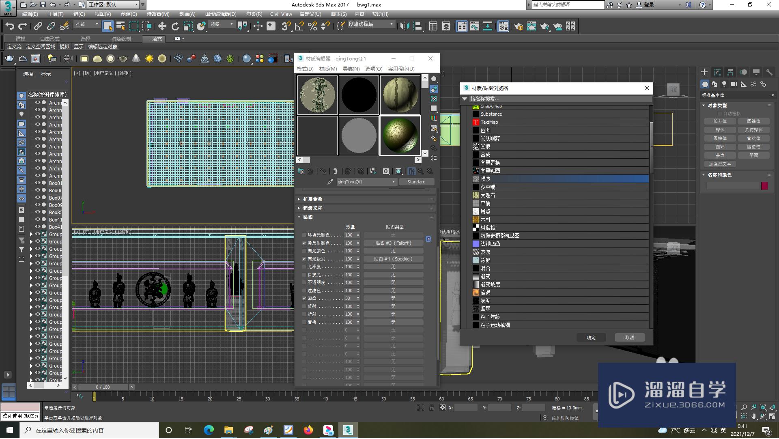This screenshot has height=439, width=779.
Task: Click the Mirror tool icon
Action: 405,26
